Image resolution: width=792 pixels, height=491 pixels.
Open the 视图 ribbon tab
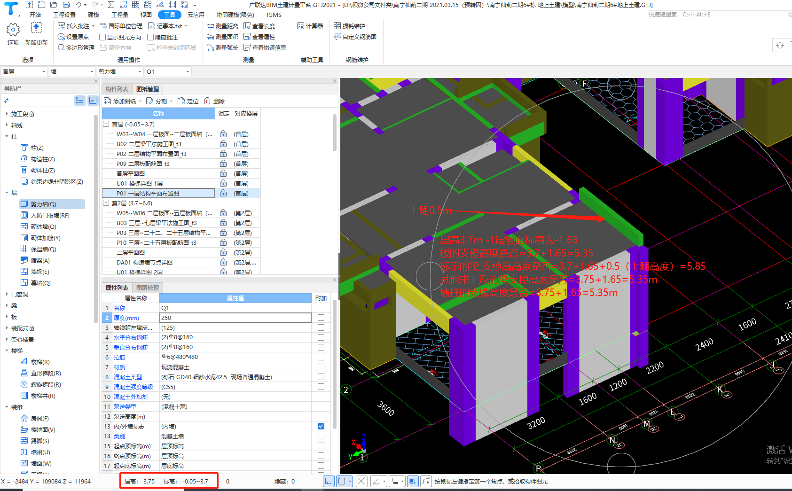pyautogui.click(x=146, y=15)
